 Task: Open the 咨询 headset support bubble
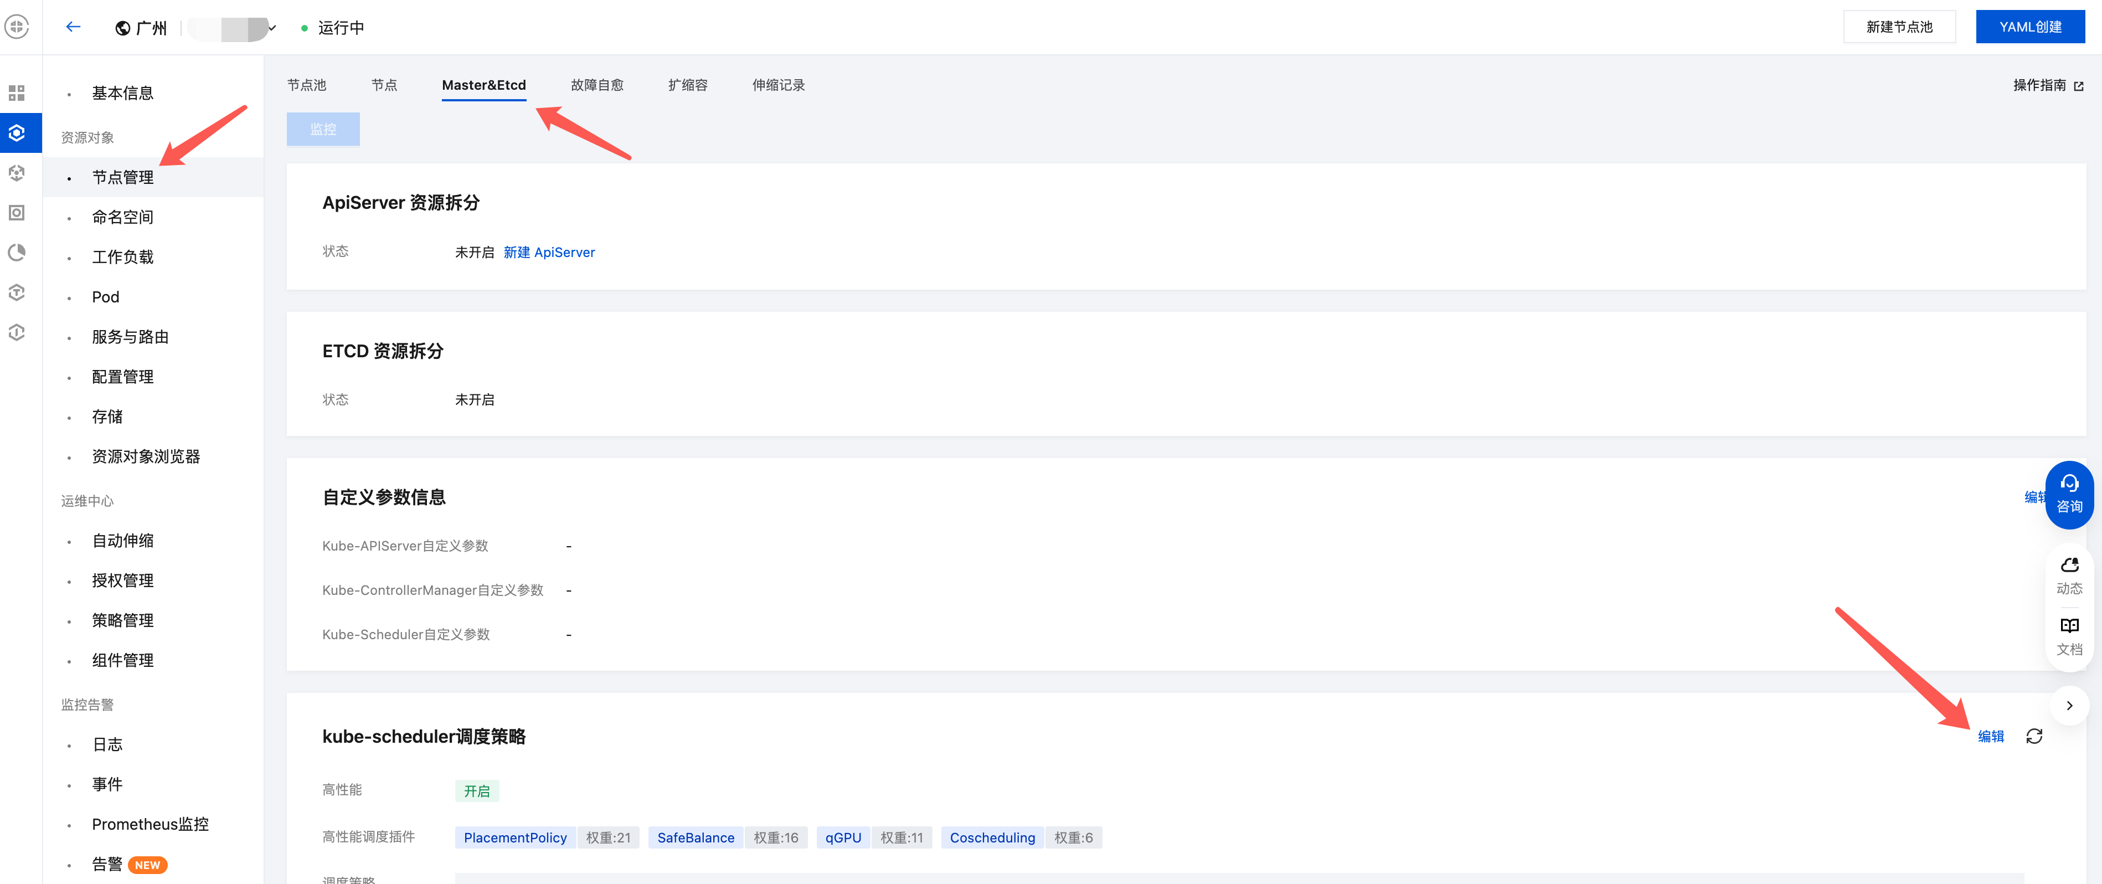[x=2069, y=494]
